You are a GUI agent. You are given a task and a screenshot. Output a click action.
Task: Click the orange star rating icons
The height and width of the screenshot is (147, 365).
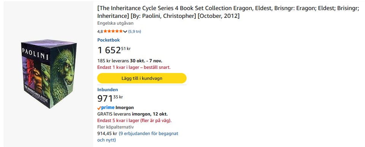(x=113, y=32)
